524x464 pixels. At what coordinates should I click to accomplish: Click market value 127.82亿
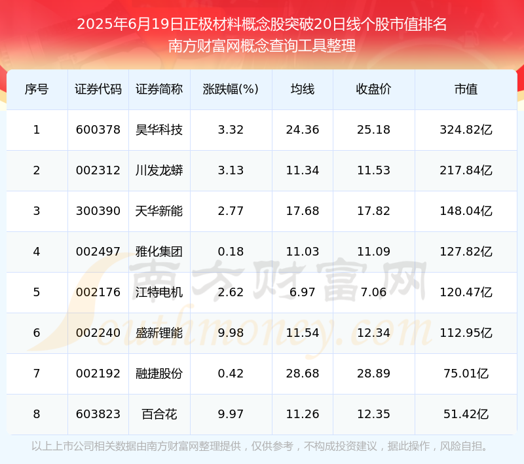pos(466,252)
